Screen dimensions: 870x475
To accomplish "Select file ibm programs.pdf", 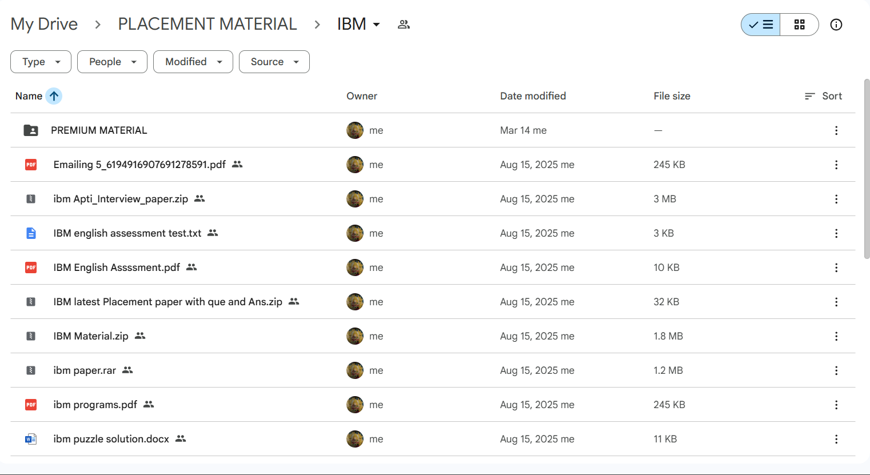I will point(95,405).
